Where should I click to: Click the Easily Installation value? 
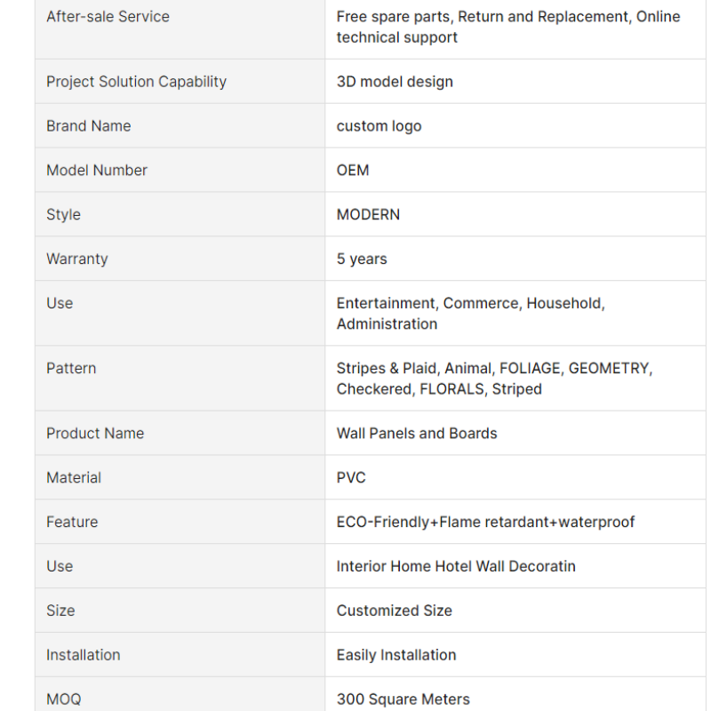point(396,655)
